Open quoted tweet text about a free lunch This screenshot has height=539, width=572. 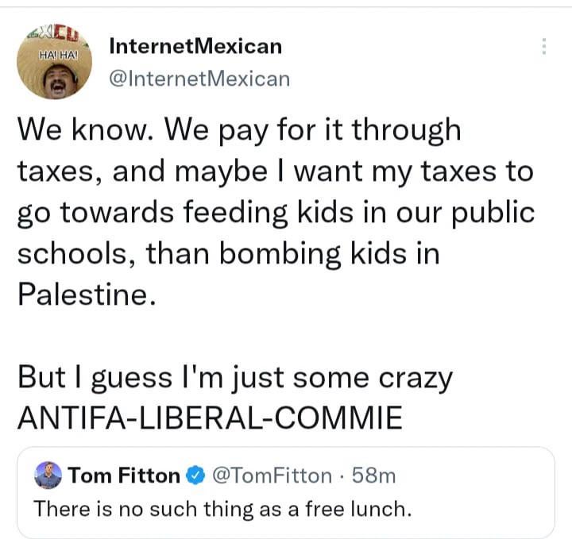[222, 508]
